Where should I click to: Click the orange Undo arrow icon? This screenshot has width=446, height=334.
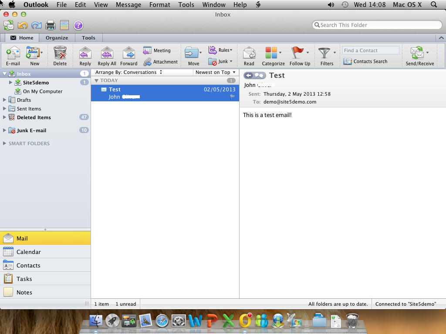coord(23,25)
